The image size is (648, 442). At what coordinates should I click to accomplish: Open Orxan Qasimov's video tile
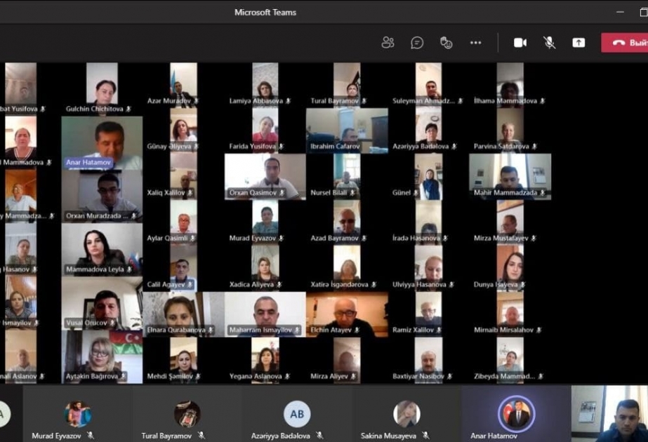pos(265,177)
